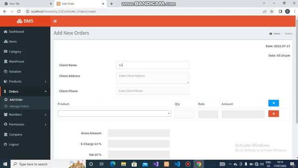Open File Explorer from taskbar

click(123, 164)
